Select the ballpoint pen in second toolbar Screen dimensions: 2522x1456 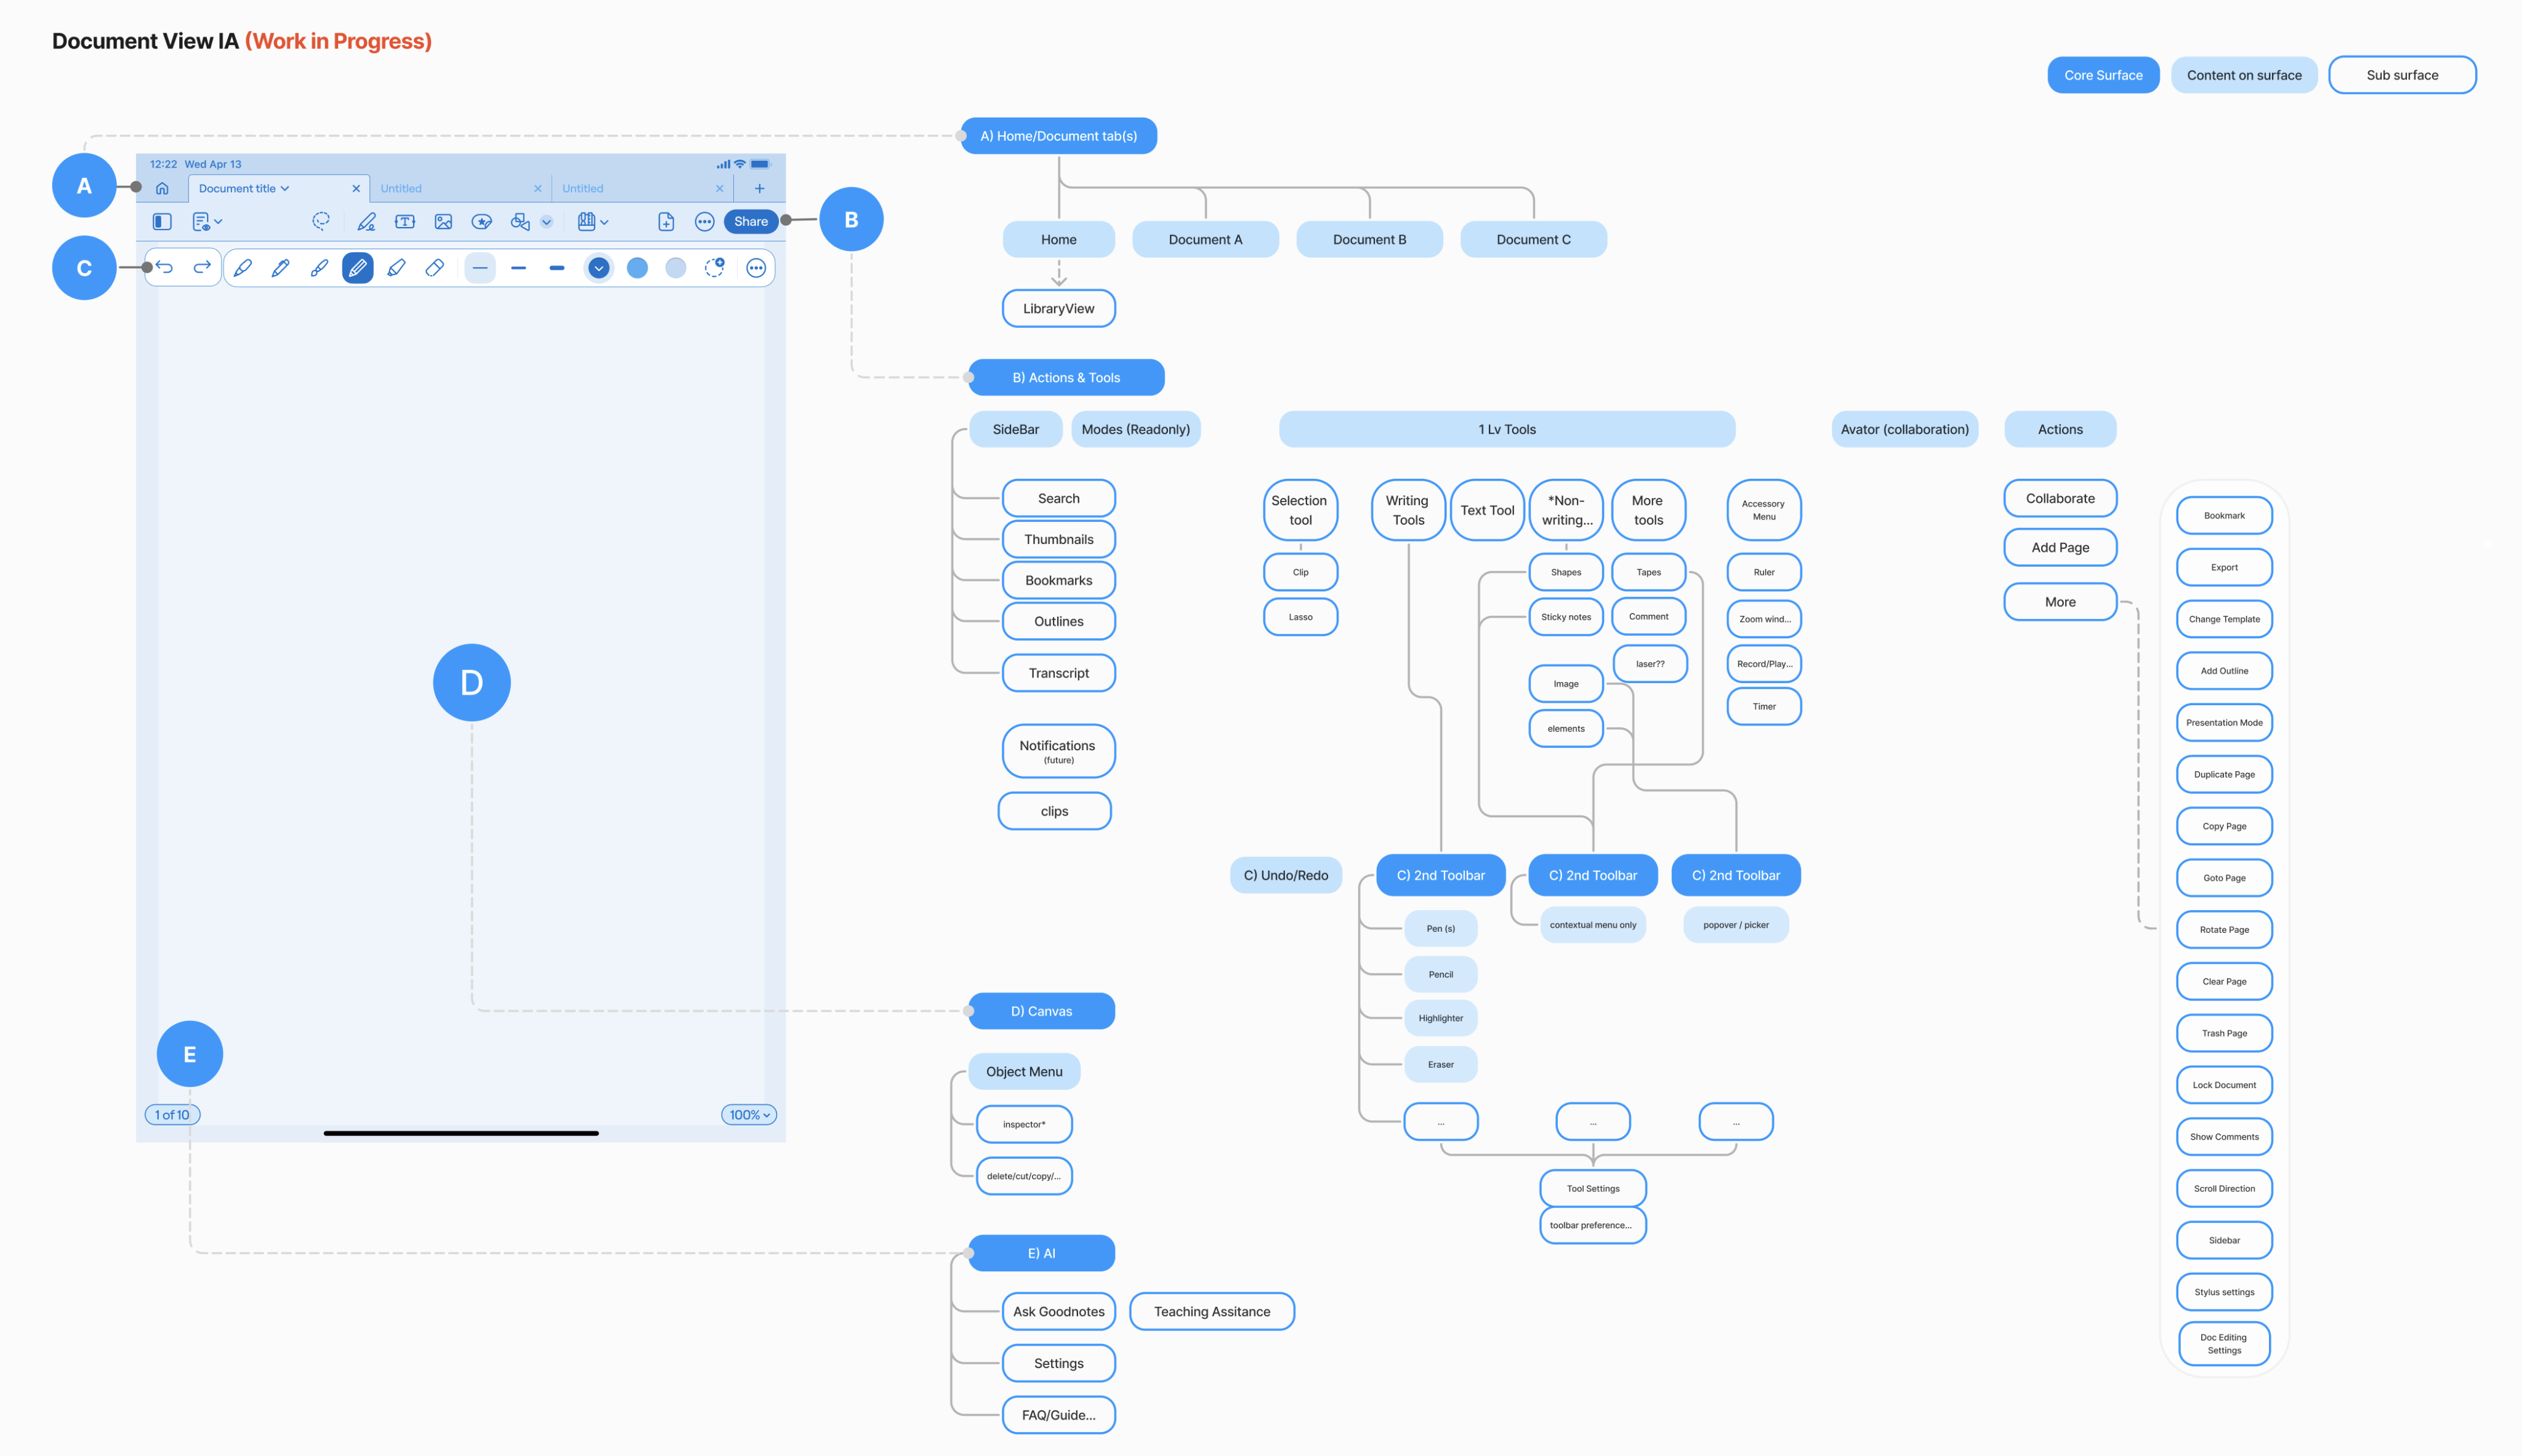pos(280,268)
